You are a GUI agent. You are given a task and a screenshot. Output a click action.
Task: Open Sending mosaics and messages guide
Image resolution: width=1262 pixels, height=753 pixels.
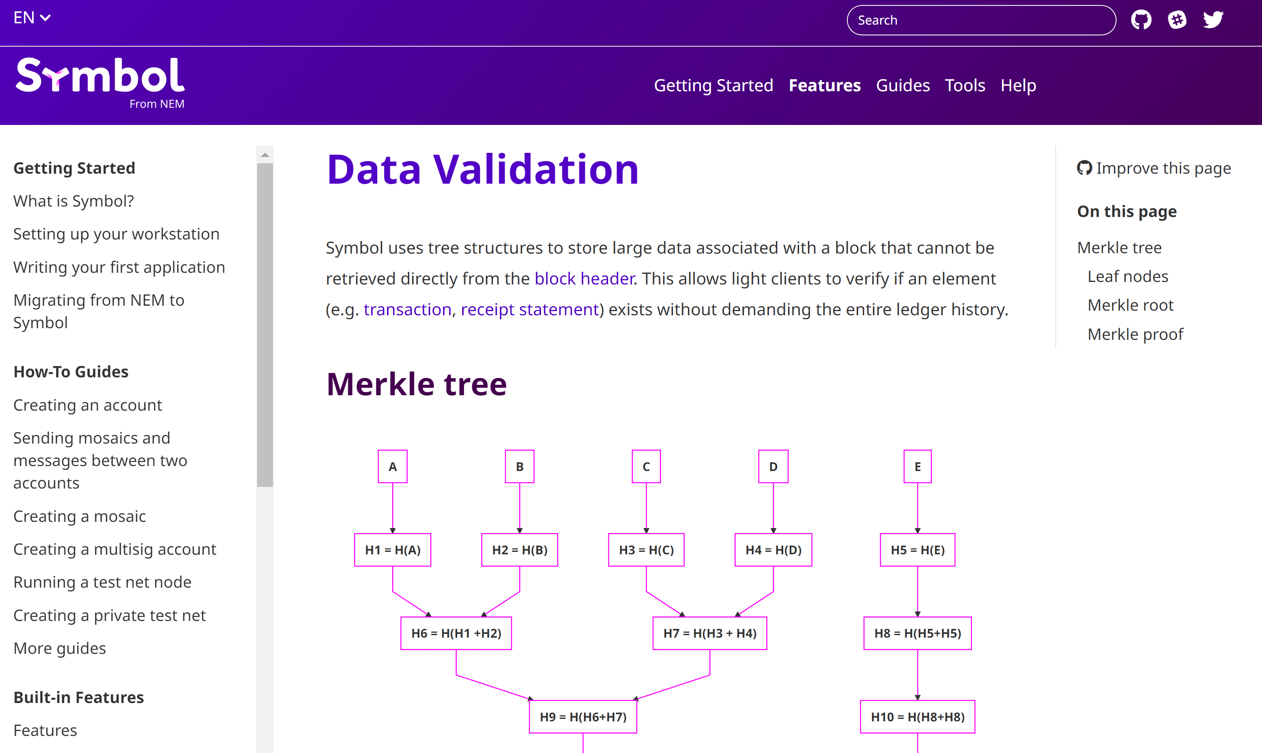point(100,460)
